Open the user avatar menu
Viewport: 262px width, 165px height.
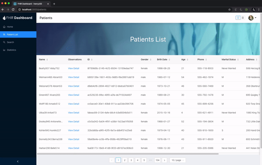click(252, 18)
